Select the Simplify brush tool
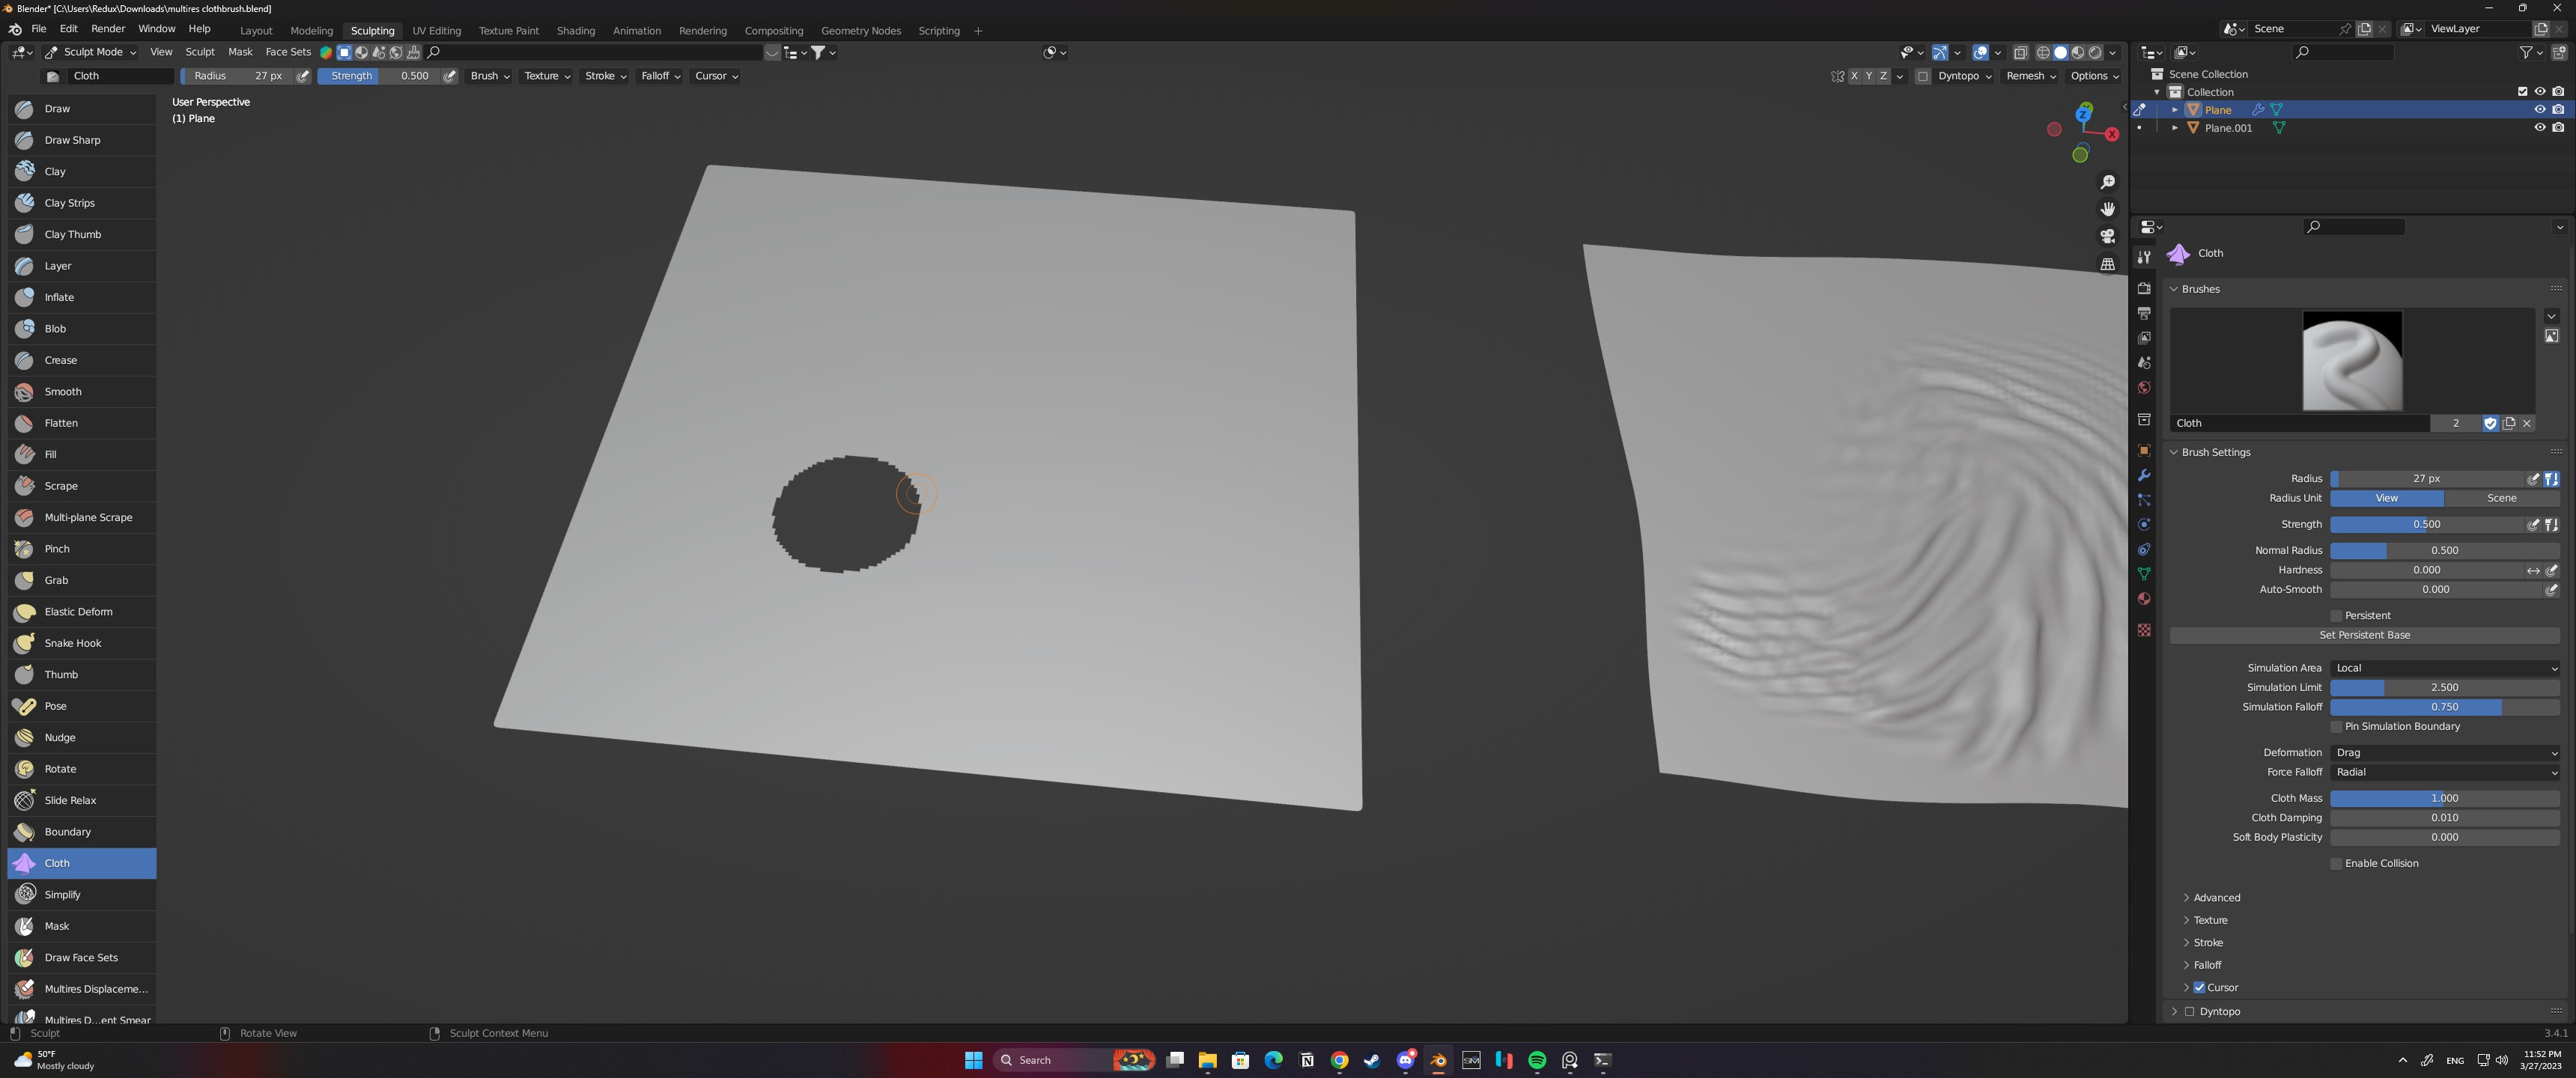 (x=82, y=895)
